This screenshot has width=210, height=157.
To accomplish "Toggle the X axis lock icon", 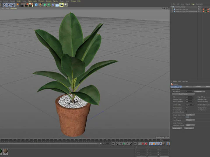I will (5, 5).
